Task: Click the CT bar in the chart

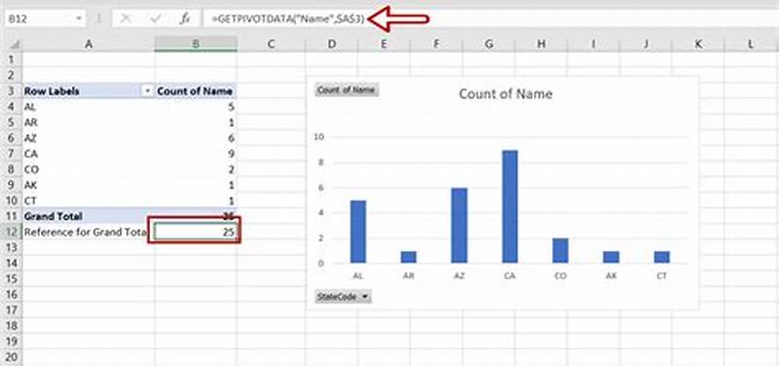Action: (x=662, y=257)
